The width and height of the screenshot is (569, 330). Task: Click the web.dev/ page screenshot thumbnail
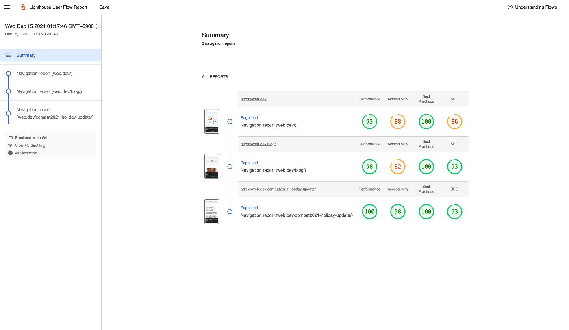click(212, 121)
